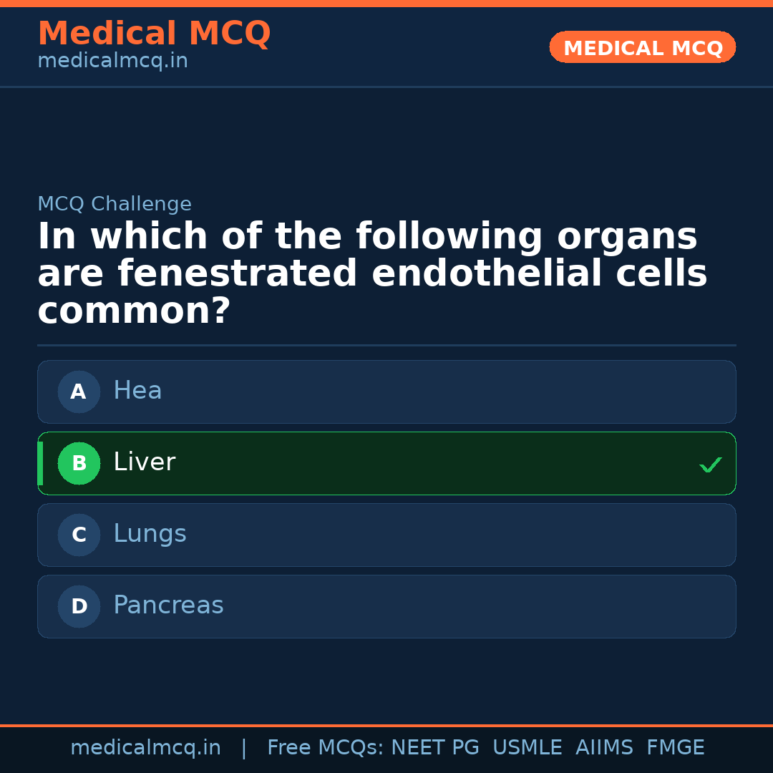Click "FMGE" in the footer
Viewport: 773px width, 773px height.
pyautogui.click(x=675, y=748)
